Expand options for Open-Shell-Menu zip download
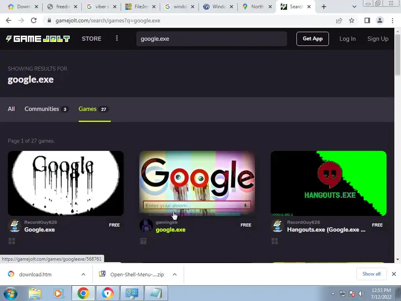 175,274
